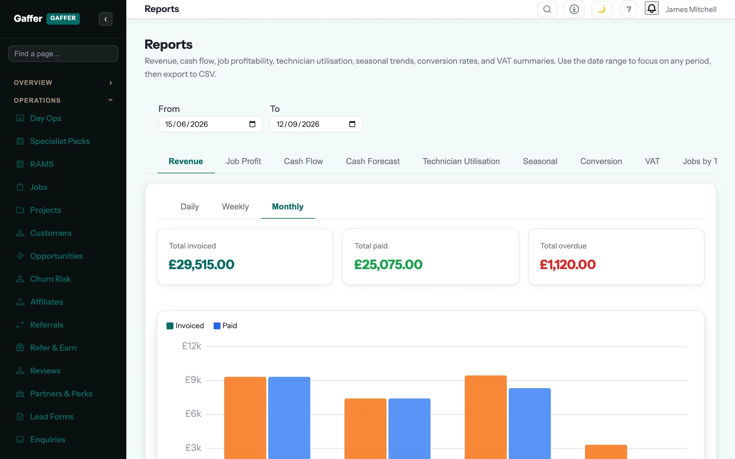This screenshot has height=459, width=735.
Task: Open the To date calendar picker icon
Action: click(x=352, y=124)
